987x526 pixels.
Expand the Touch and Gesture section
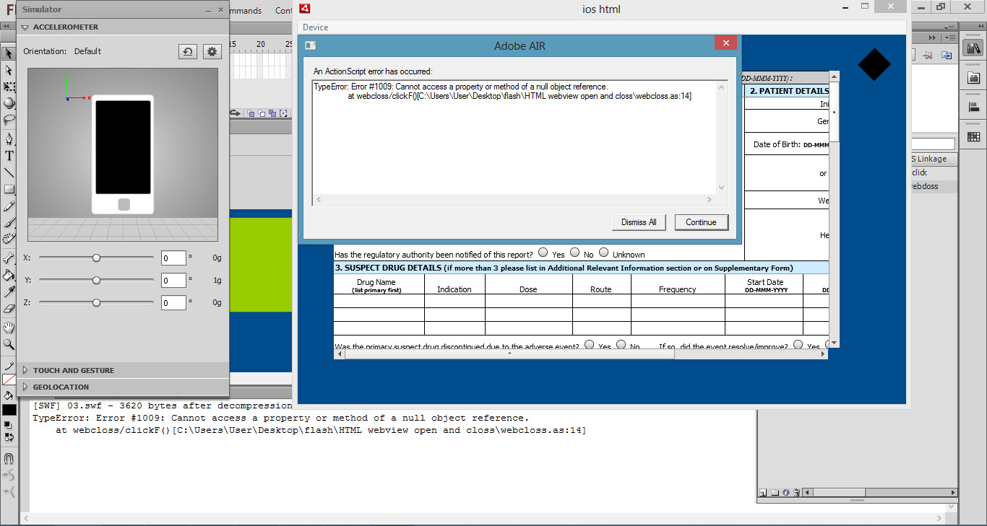[x=25, y=370]
